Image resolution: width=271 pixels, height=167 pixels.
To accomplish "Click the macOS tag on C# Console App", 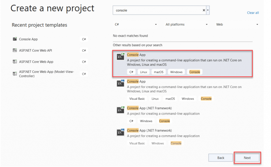I will (x=159, y=72).
